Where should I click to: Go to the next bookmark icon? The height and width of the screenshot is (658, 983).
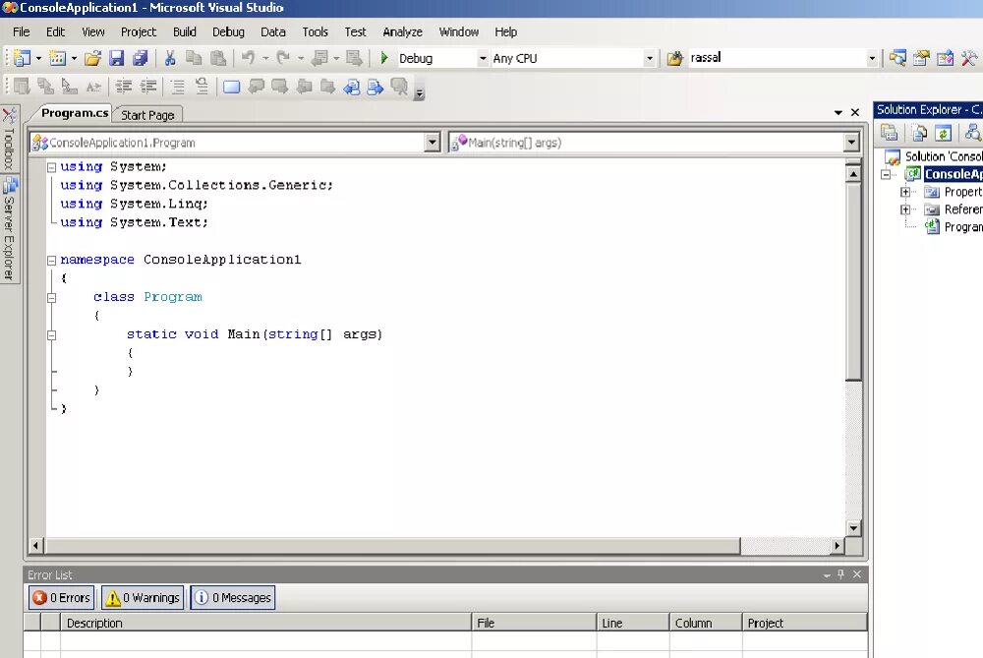tap(279, 87)
